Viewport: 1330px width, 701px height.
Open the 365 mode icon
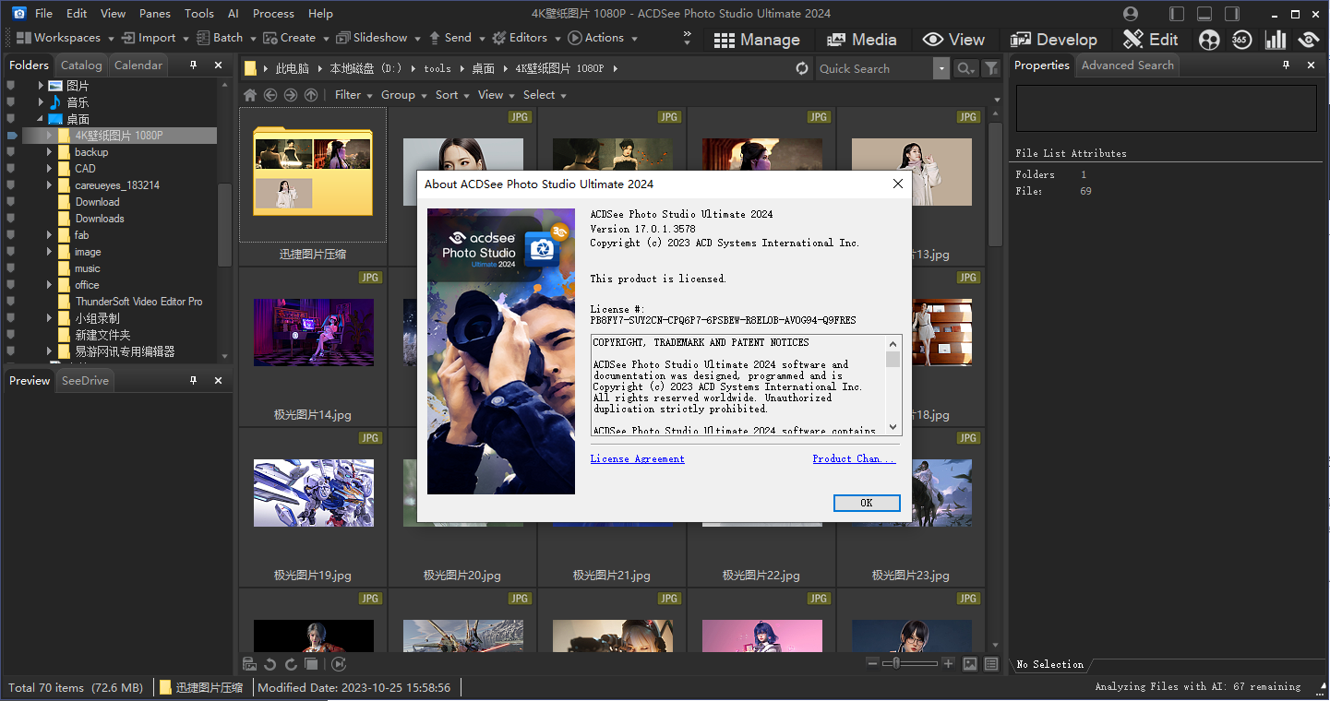[1241, 40]
